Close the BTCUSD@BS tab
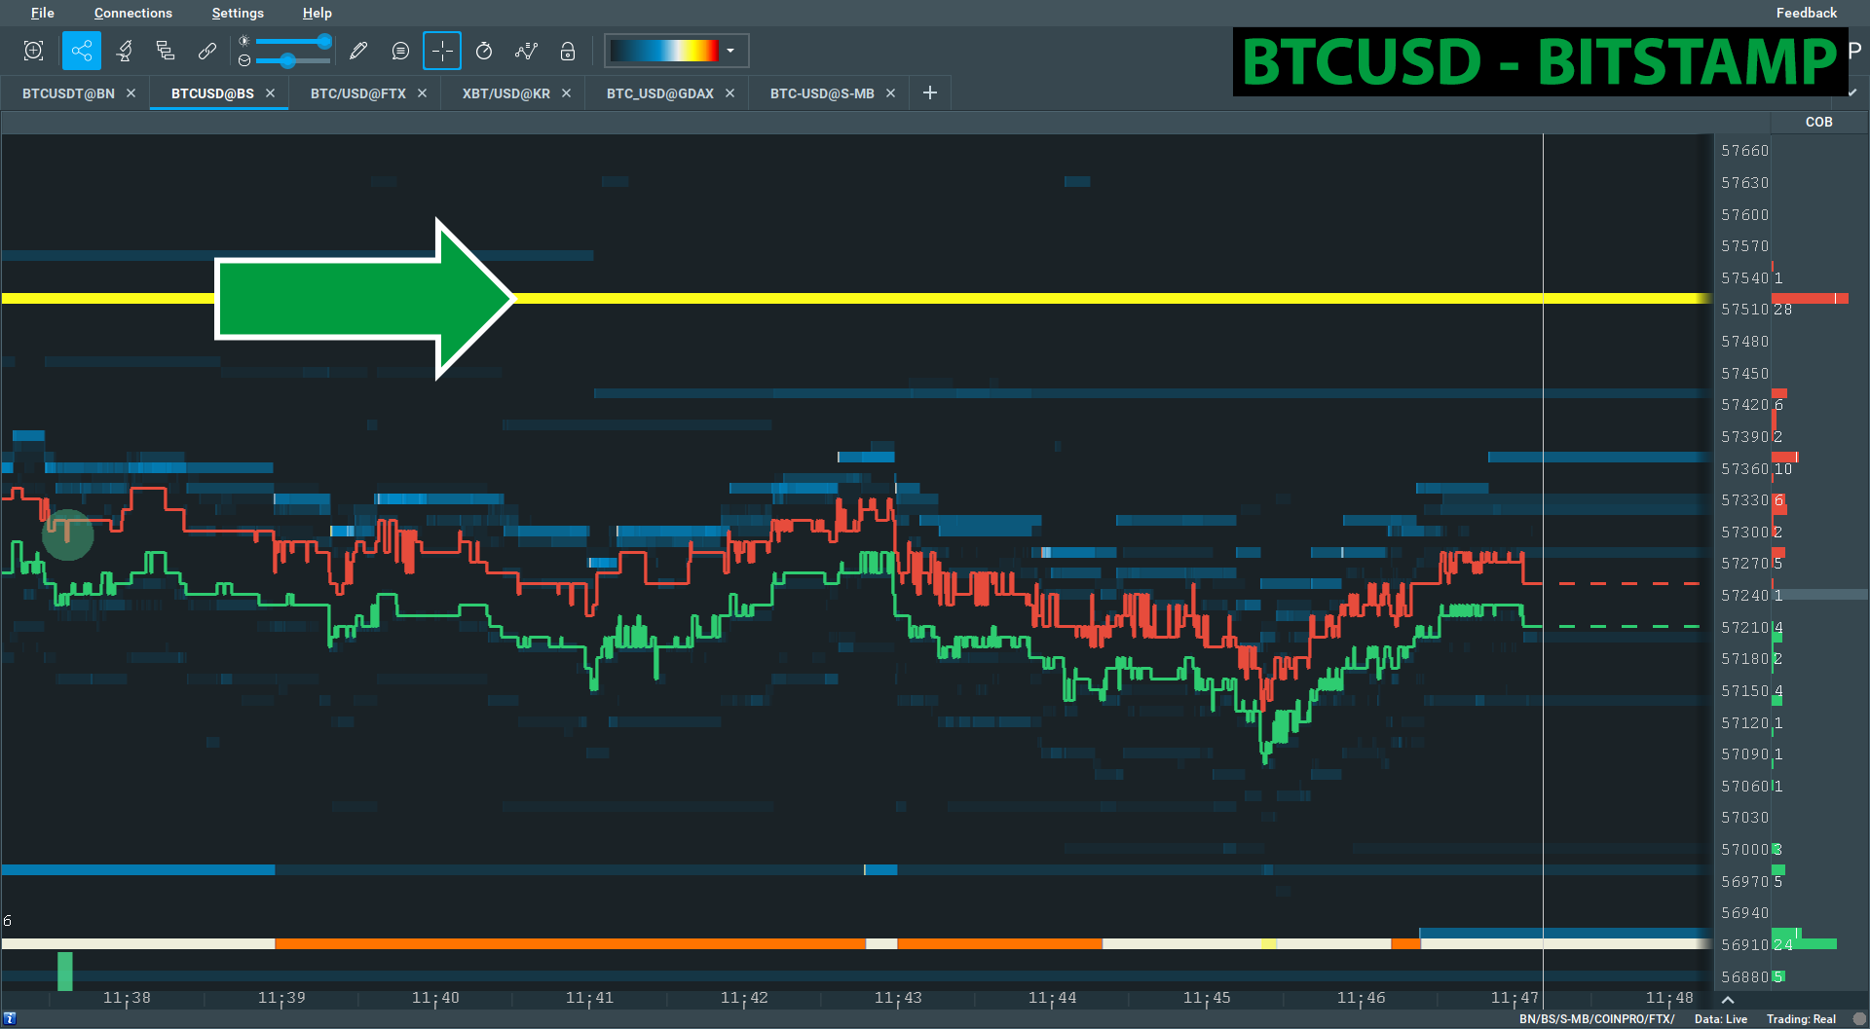This screenshot has width=1870, height=1029. point(270,93)
